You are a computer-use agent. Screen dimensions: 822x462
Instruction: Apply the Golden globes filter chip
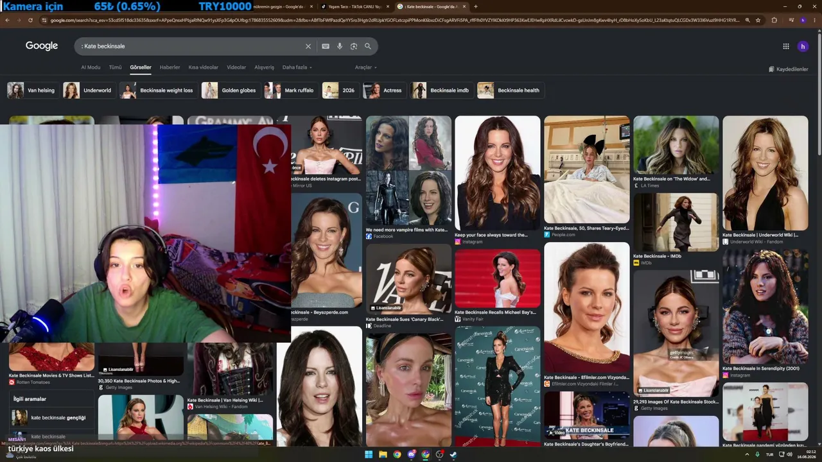point(230,90)
